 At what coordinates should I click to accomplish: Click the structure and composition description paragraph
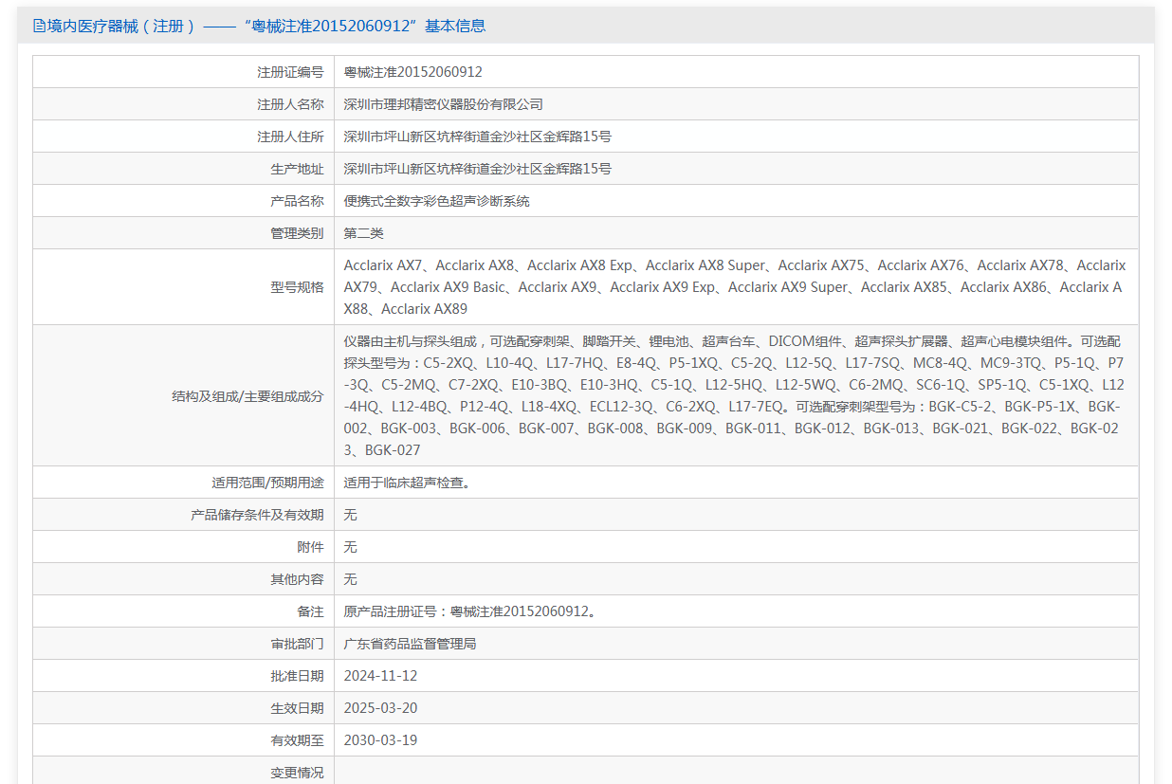tap(735, 396)
